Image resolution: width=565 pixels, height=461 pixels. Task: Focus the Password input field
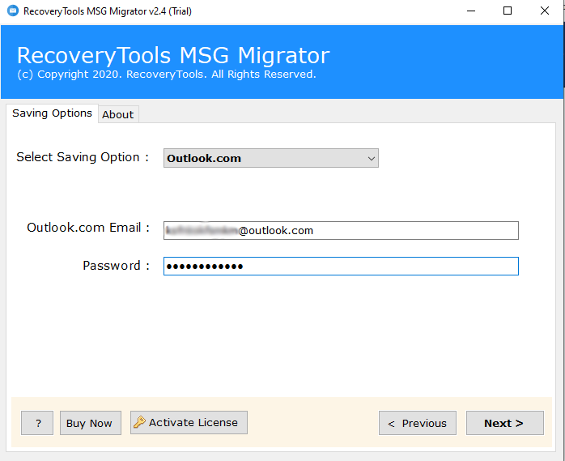(341, 267)
